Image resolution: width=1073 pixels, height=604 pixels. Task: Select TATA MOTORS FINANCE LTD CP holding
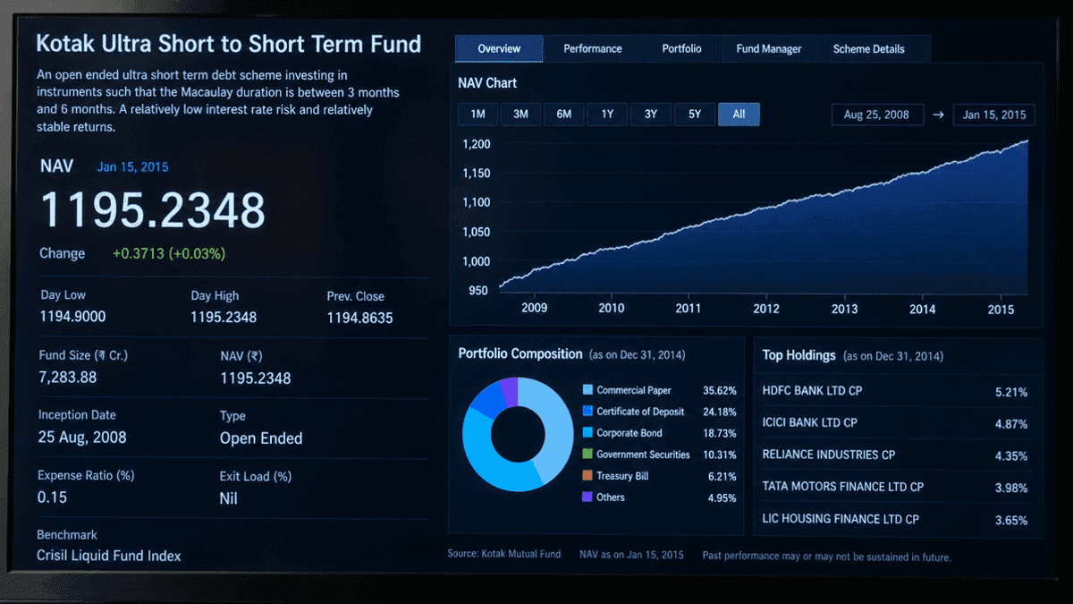pos(895,487)
